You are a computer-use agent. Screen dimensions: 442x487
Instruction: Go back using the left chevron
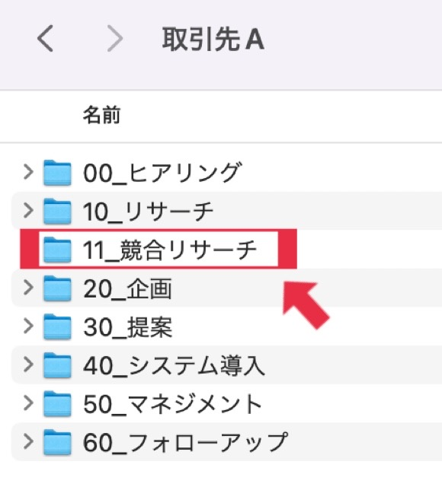tap(45, 39)
